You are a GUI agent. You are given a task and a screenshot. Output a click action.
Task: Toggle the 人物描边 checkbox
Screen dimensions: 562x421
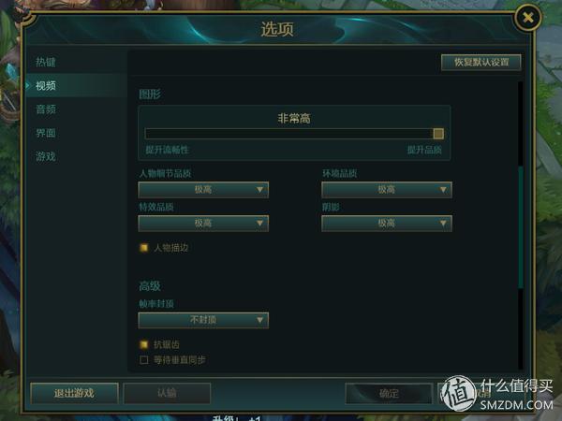[143, 248]
